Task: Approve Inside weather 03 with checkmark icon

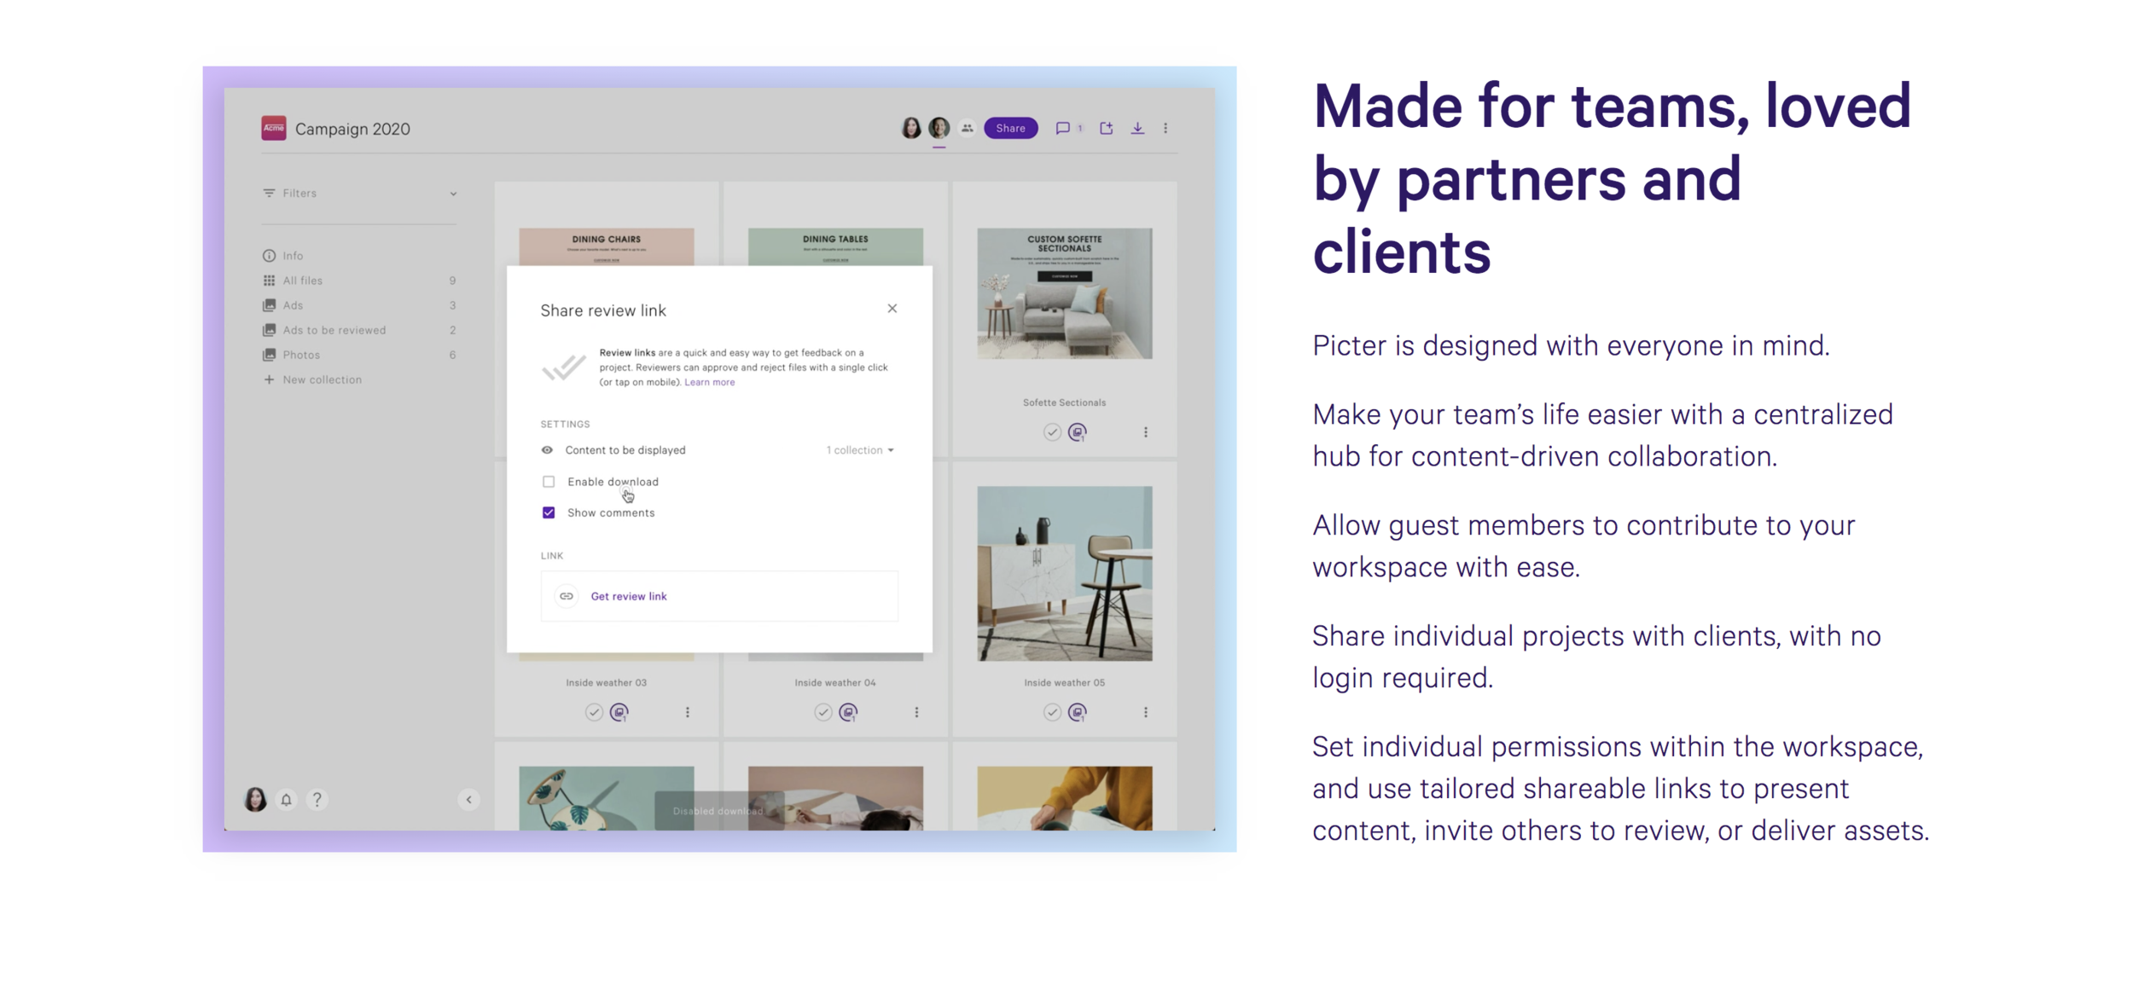Action: (x=594, y=712)
